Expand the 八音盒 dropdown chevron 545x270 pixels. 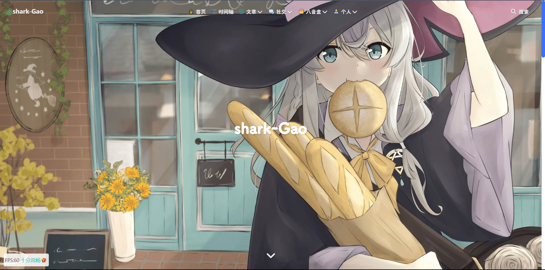click(325, 12)
